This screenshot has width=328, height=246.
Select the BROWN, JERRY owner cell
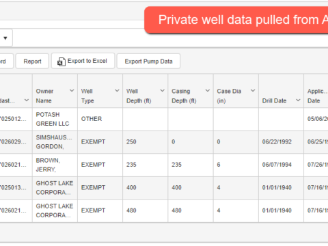tap(55, 165)
